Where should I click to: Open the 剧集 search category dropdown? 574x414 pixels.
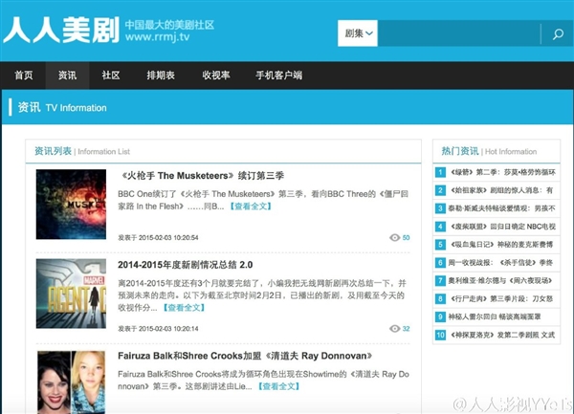[x=359, y=34]
